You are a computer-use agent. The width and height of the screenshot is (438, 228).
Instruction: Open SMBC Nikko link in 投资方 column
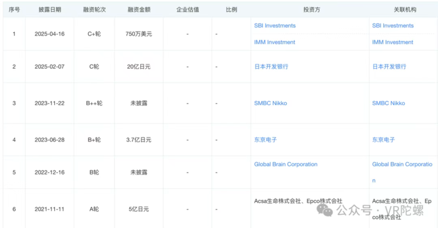click(270, 103)
